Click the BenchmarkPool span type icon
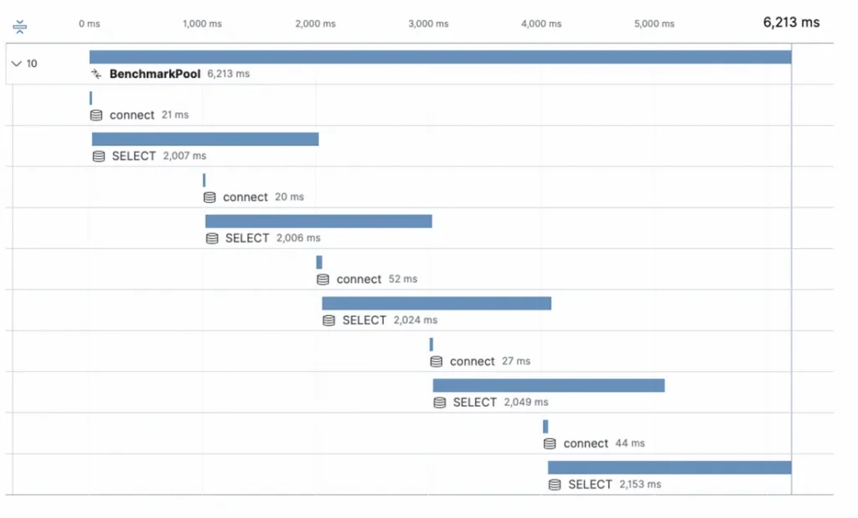The width and height of the screenshot is (858, 518). click(96, 74)
